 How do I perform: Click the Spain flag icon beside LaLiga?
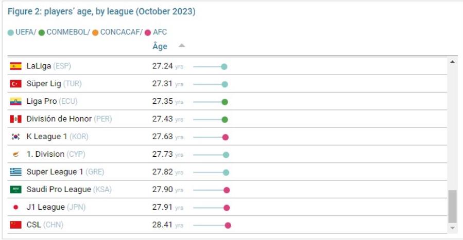click(x=15, y=66)
